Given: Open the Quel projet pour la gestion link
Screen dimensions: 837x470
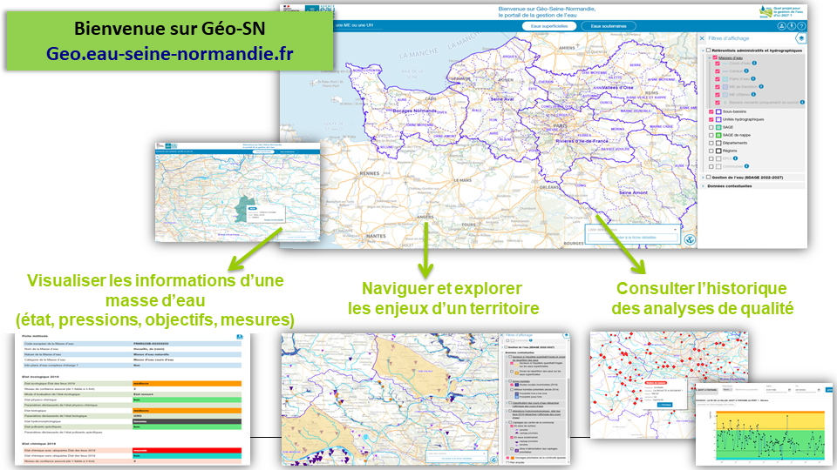Looking at the screenshot, I should pyautogui.click(x=787, y=11).
